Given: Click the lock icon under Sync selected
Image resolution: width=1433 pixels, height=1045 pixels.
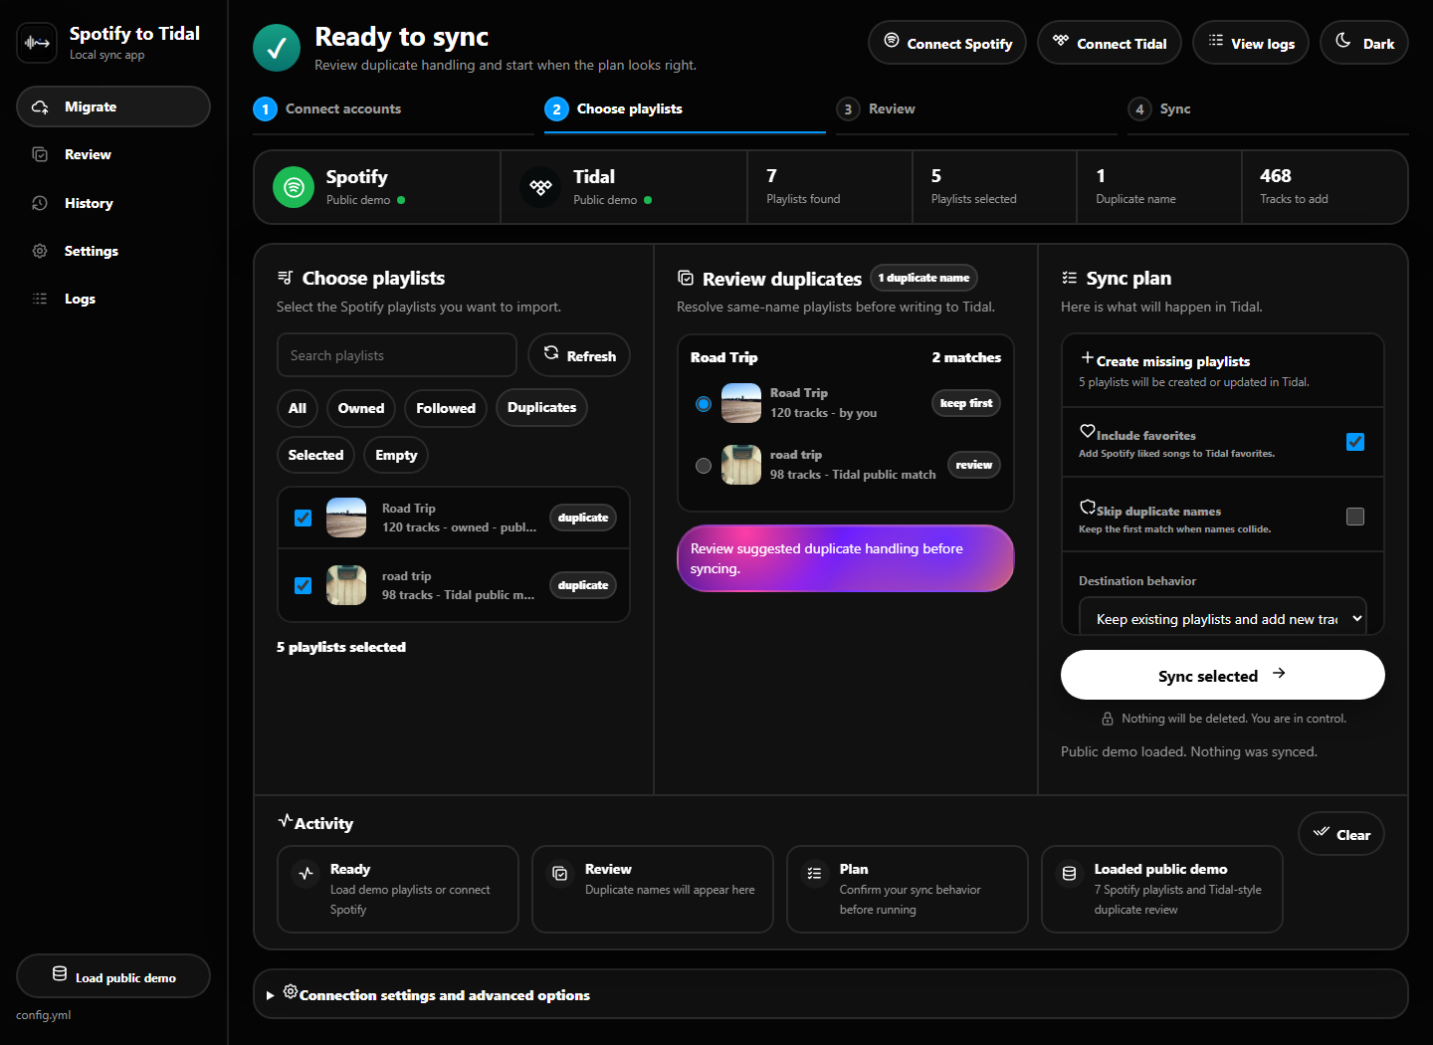Looking at the screenshot, I should point(1108,719).
